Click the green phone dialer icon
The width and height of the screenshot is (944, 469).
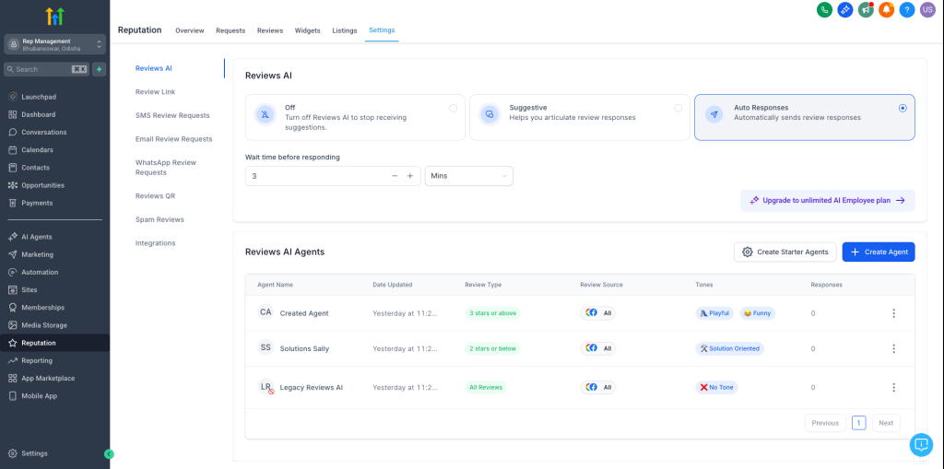pyautogui.click(x=824, y=9)
